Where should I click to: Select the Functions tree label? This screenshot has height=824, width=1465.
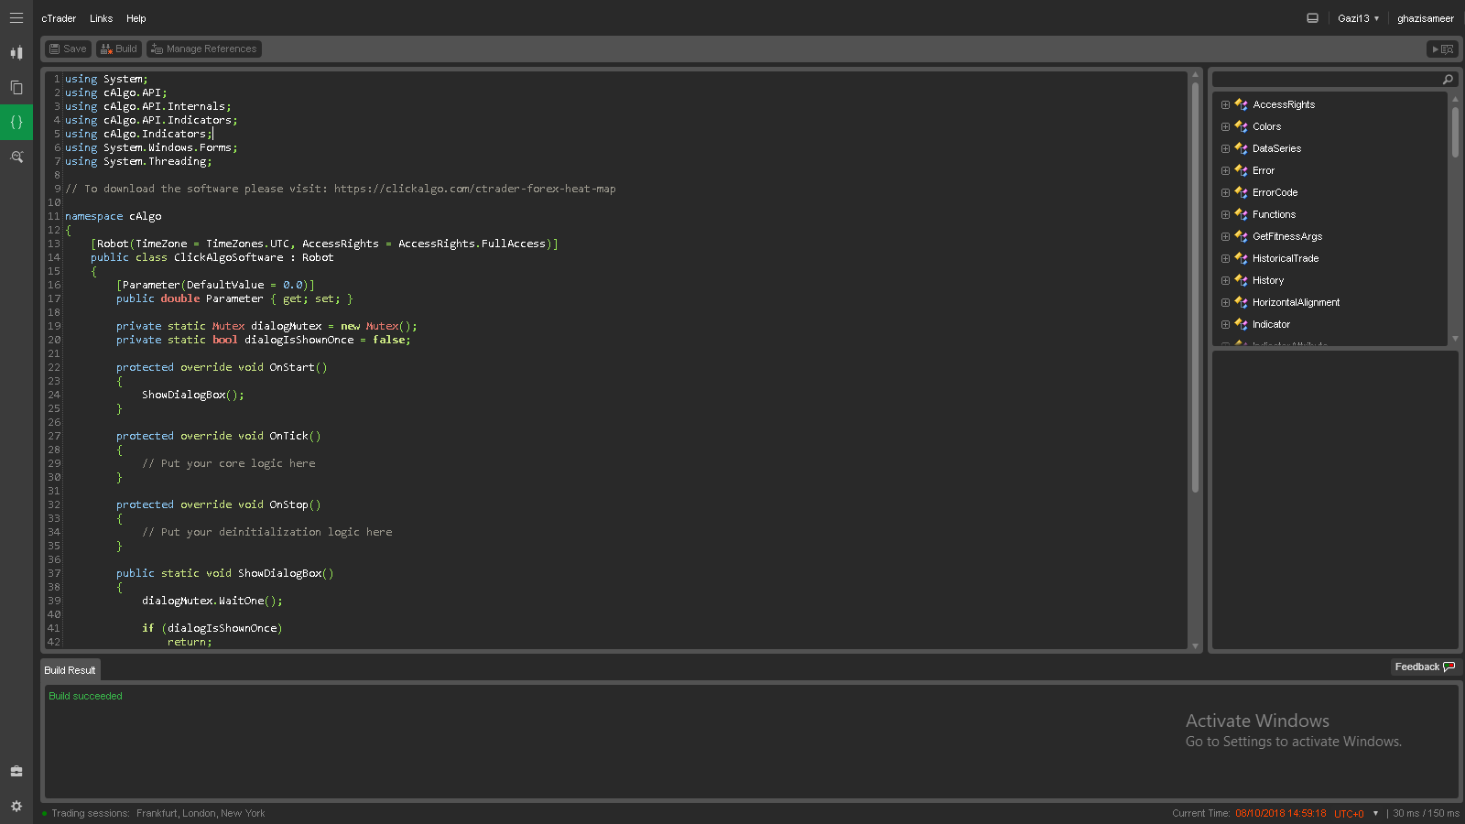pos(1274,214)
